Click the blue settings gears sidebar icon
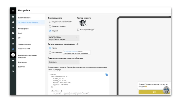Image resolution: width=181 pixels, height=102 pixels. click(x=13, y=49)
